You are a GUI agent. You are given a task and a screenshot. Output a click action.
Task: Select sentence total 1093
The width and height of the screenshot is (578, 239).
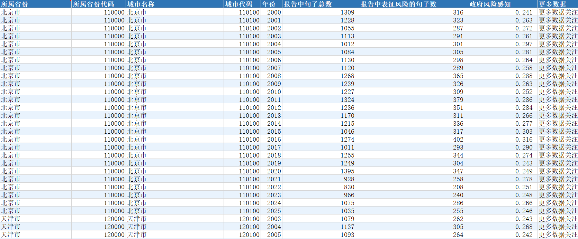click(x=347, y=235)
